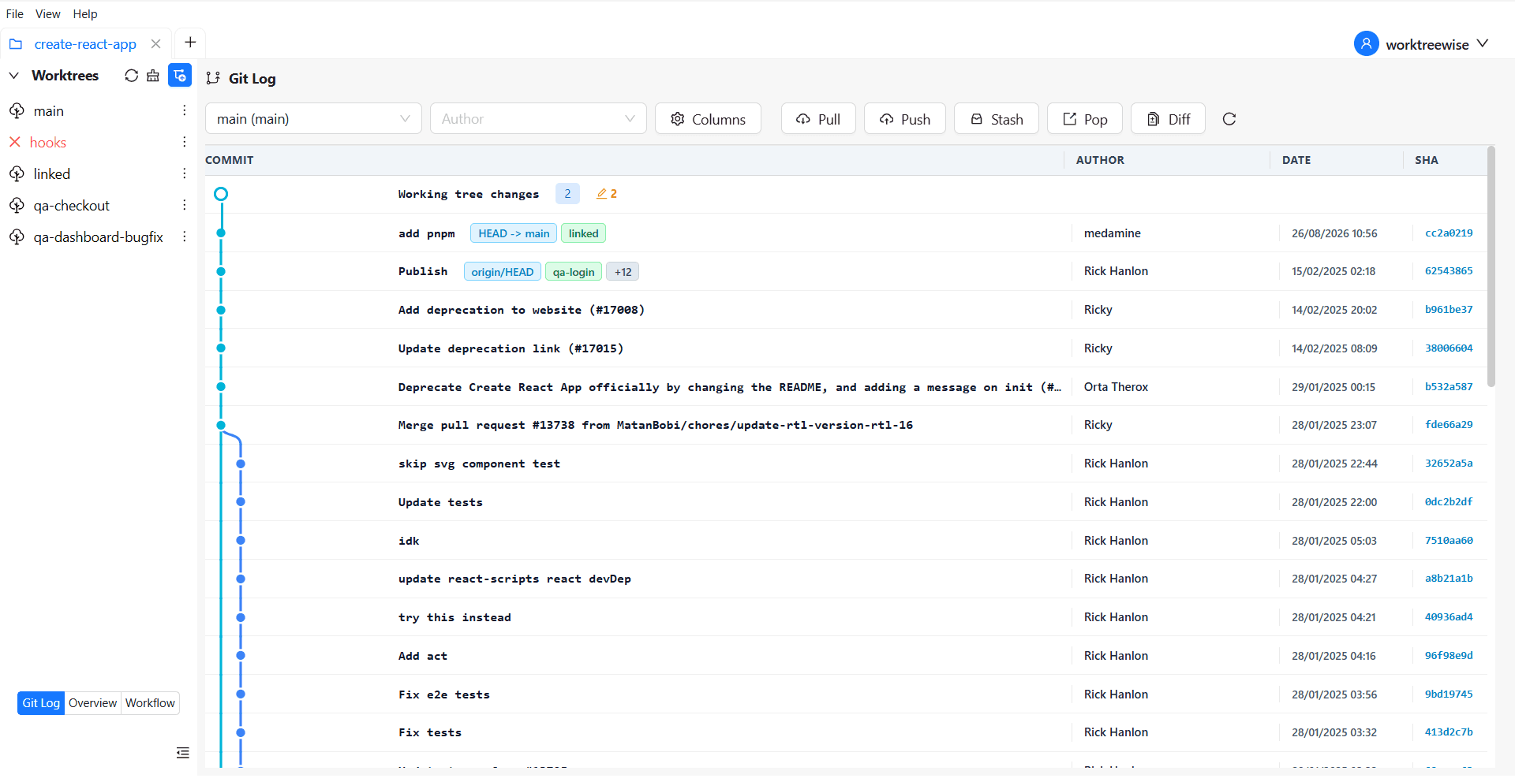This screenshot has height=782, width=1515.
Task: Switch to the Git Log tab
Action: [41, 703]
